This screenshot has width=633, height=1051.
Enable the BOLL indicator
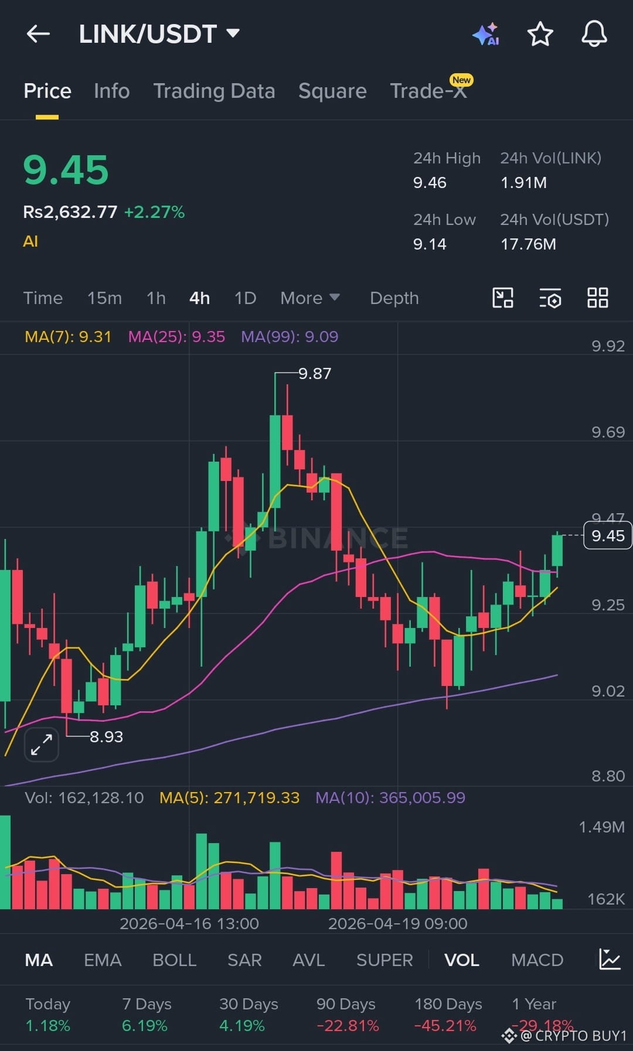coord(174,960)
